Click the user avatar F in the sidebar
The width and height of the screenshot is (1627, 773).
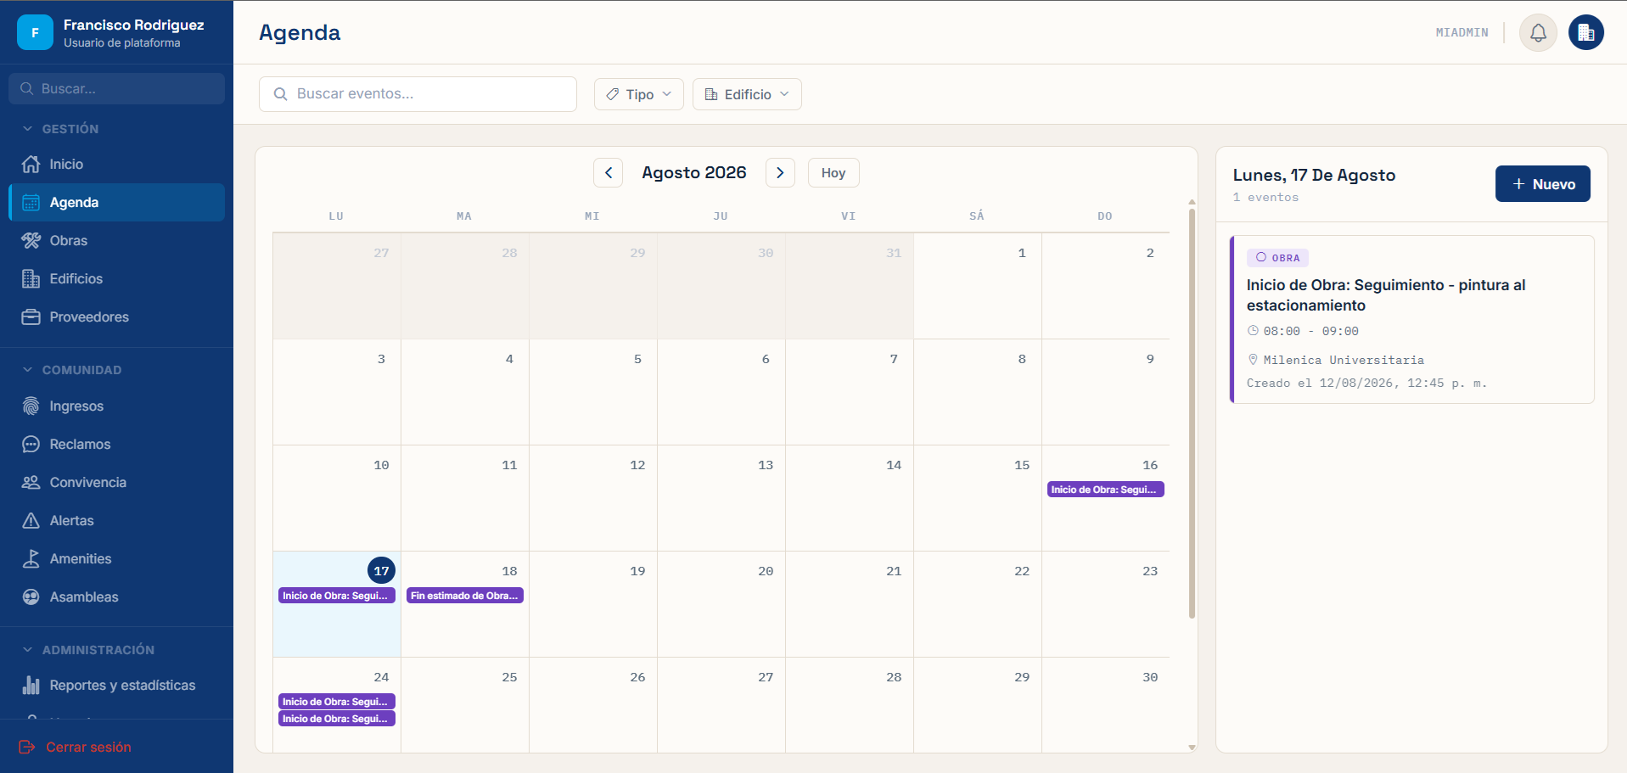point(35,33)
